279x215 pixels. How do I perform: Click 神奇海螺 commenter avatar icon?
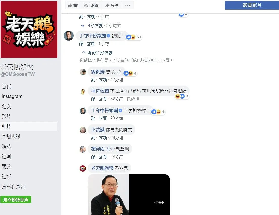(83, 91)
